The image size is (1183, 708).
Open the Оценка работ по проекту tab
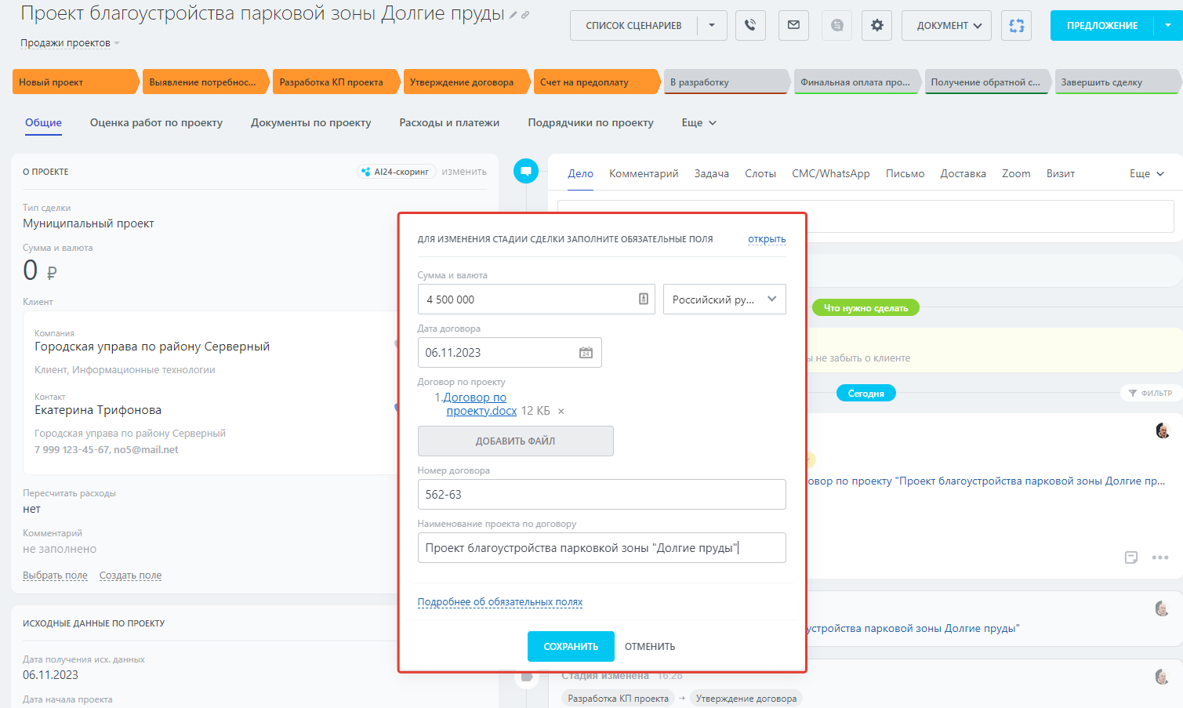point(156,122)
